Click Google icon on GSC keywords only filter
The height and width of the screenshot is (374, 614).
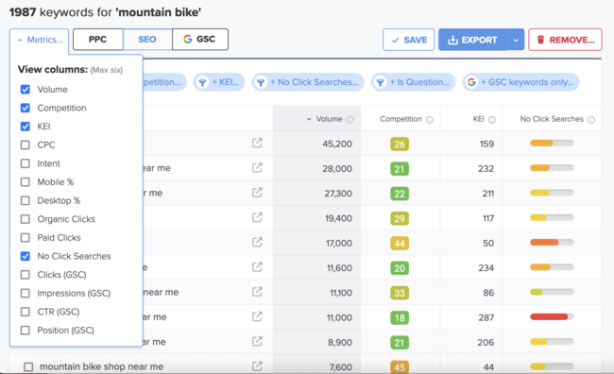coord(471,82)
